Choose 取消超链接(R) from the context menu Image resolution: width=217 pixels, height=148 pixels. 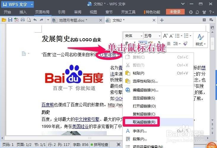tap(158, 122)
